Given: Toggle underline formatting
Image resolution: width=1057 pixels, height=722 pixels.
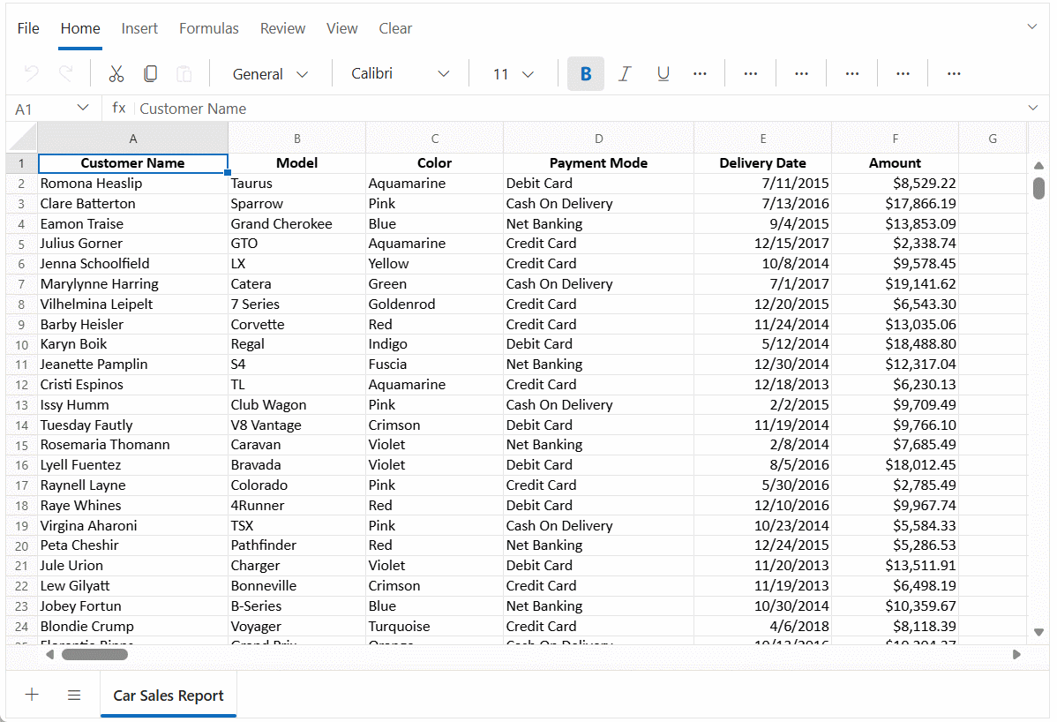Looking at the screenshot, I should tap(663, 73).
